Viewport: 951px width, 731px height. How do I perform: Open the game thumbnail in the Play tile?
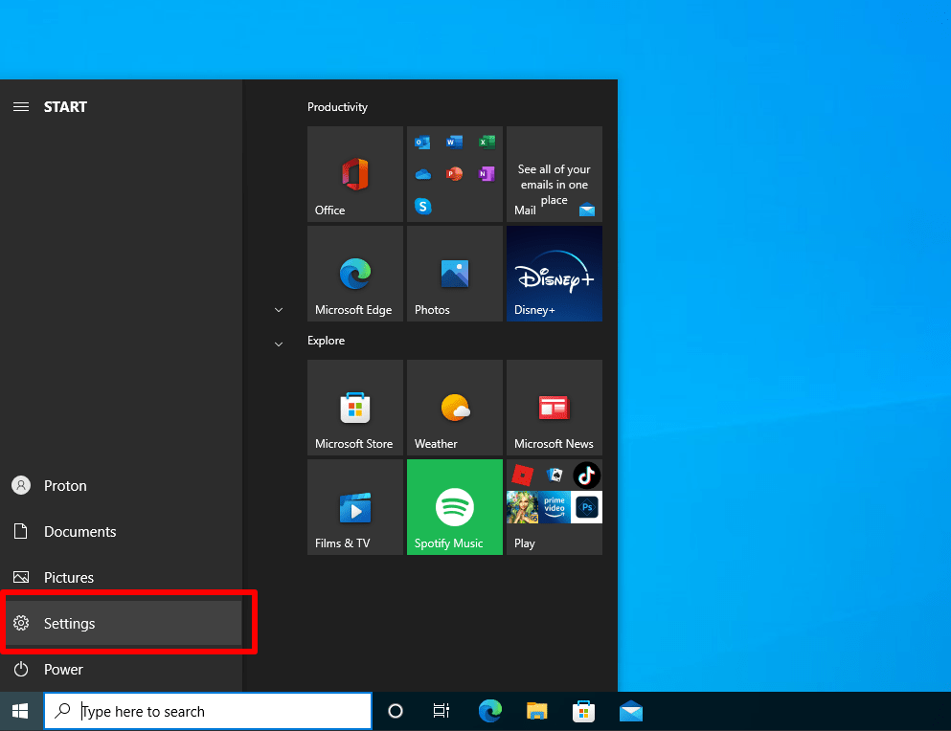522,507
